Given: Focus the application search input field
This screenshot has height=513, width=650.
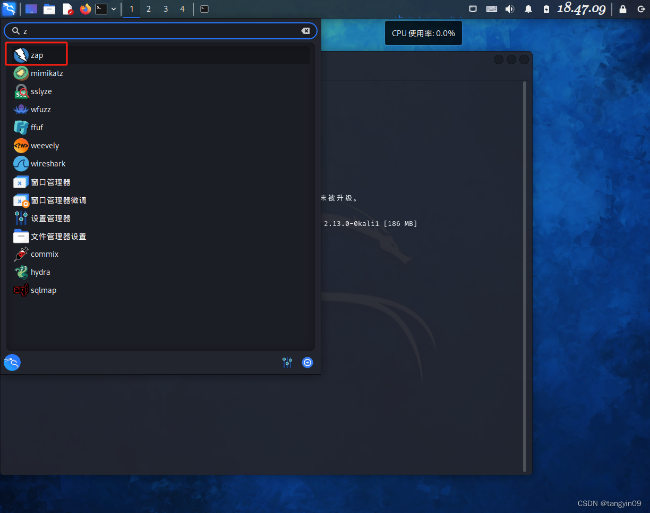Looking at the screenshot, I should (160, 31).
